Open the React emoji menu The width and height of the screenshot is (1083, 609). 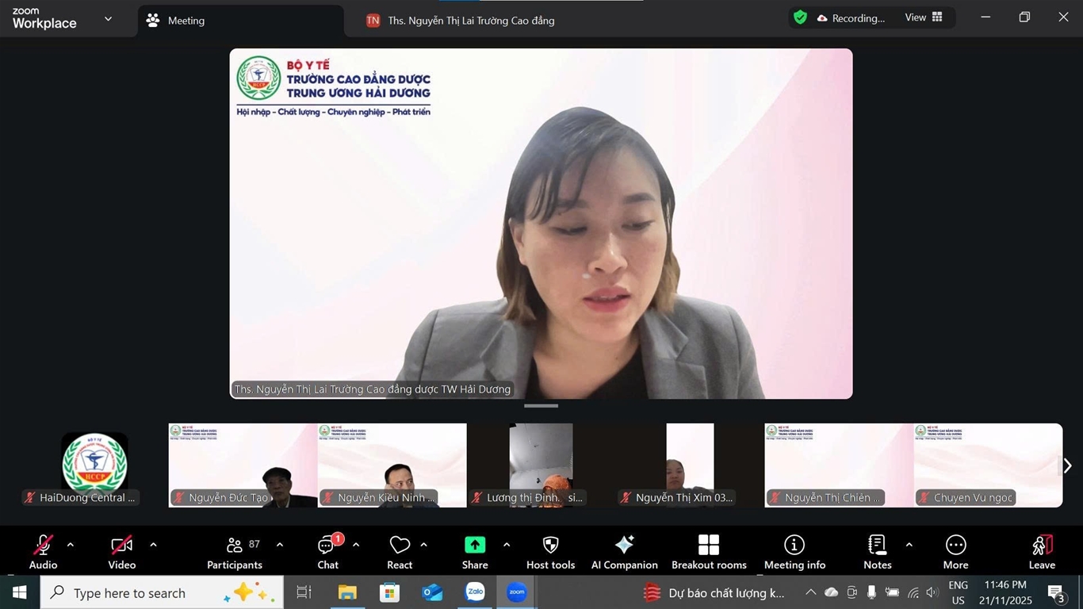400,551
